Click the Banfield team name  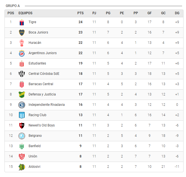pyautogui.click(x=35, y=146)
